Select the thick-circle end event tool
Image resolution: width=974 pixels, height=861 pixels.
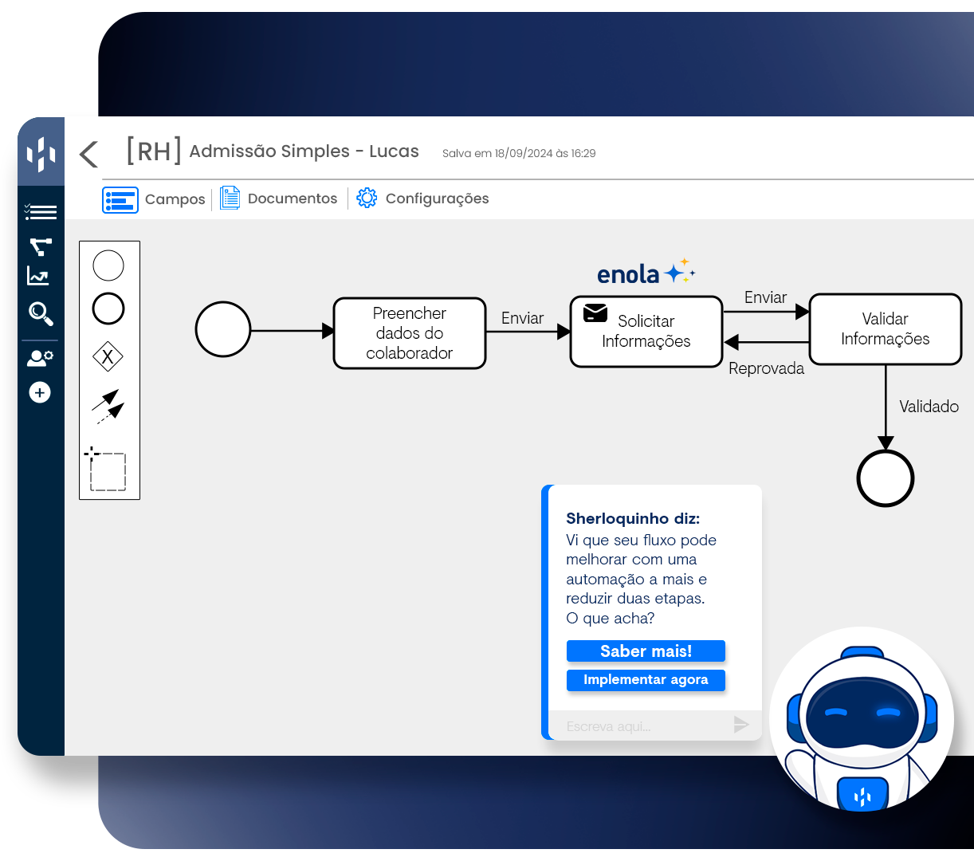click(108, 309)
